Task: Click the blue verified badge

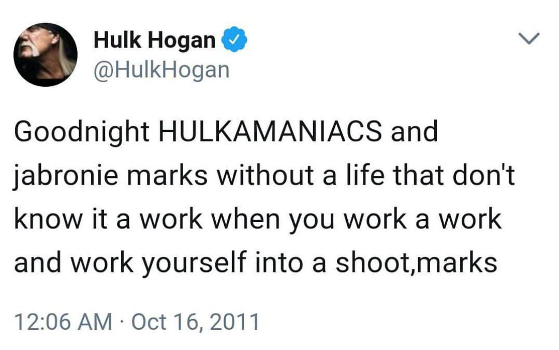Action: [x=234, y=39]
